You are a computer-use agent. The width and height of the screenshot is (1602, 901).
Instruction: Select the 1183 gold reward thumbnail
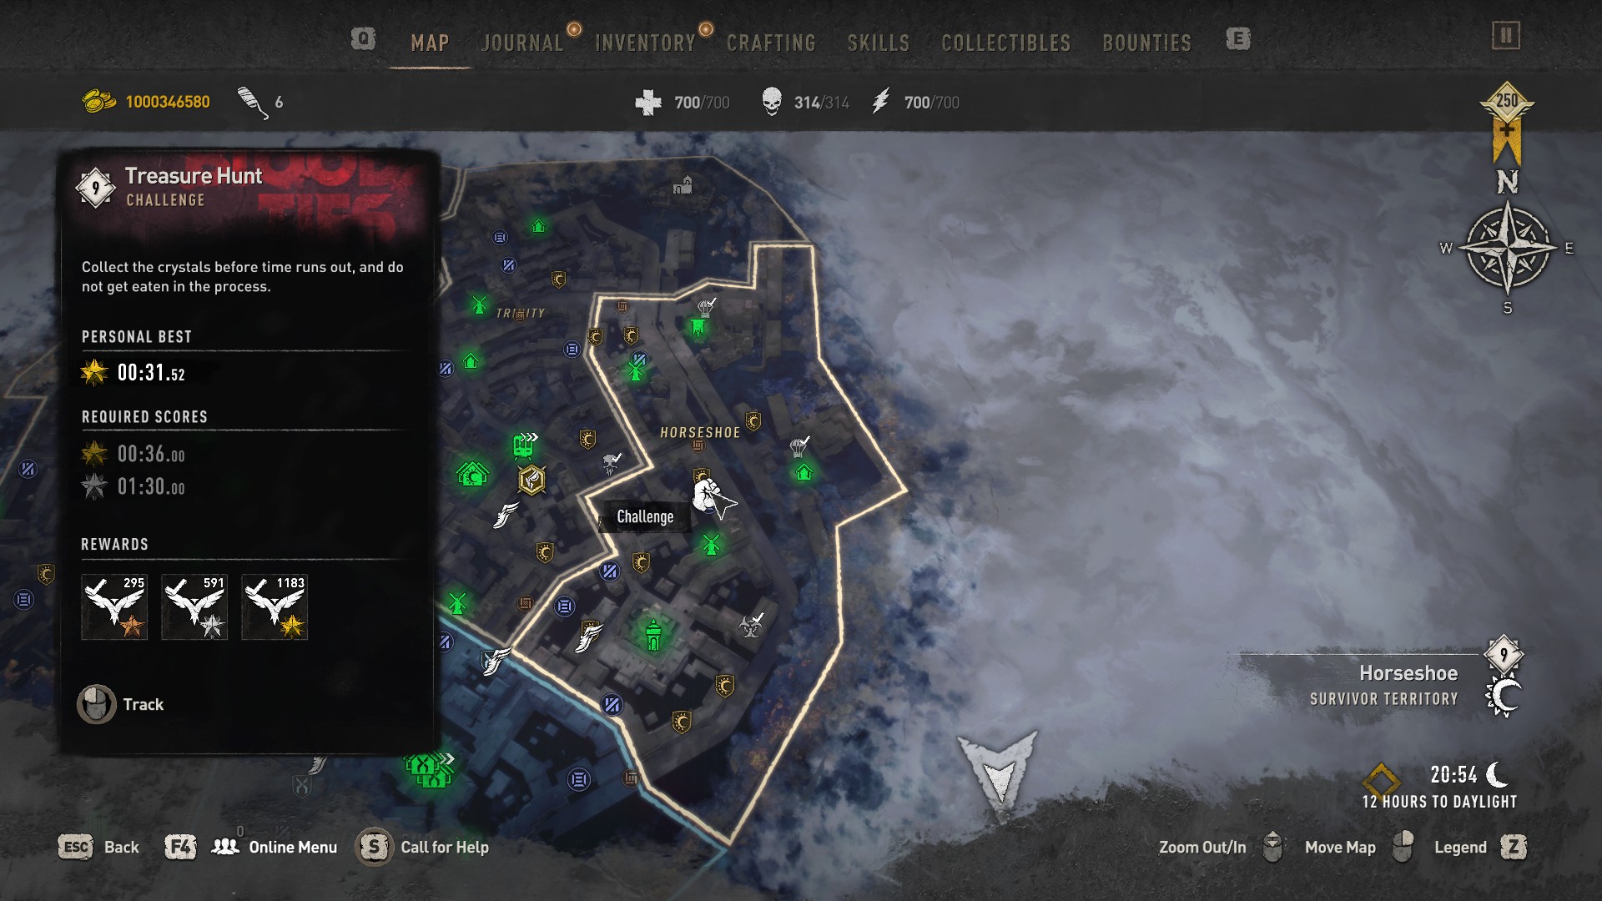tap(275, 607)
